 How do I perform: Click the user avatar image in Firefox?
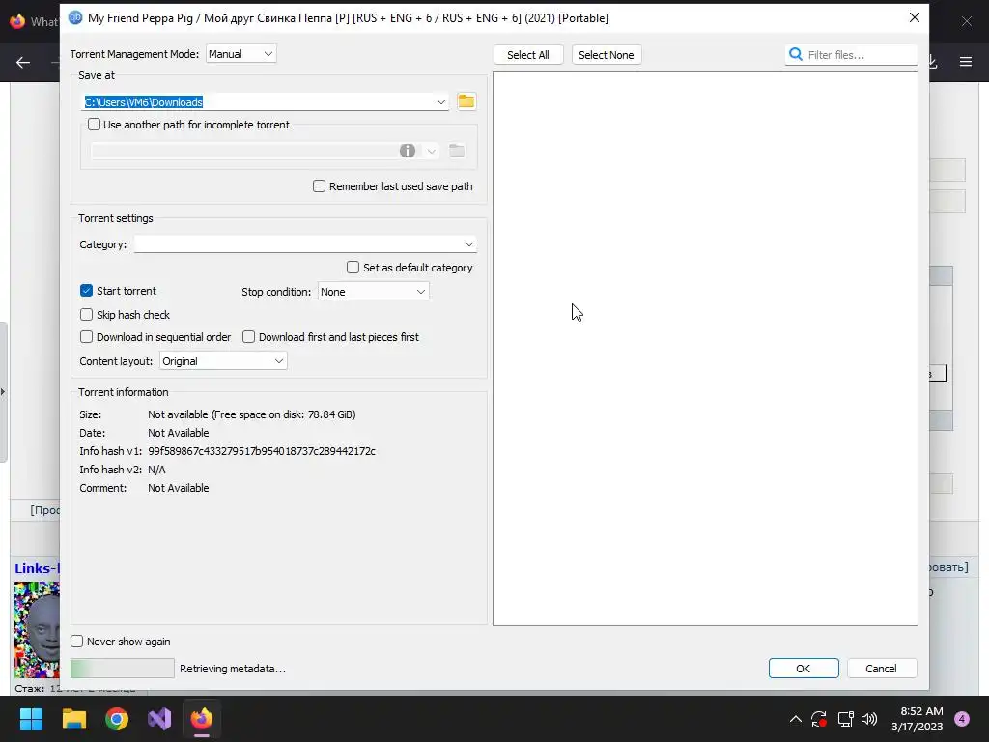tap(37, 630)
